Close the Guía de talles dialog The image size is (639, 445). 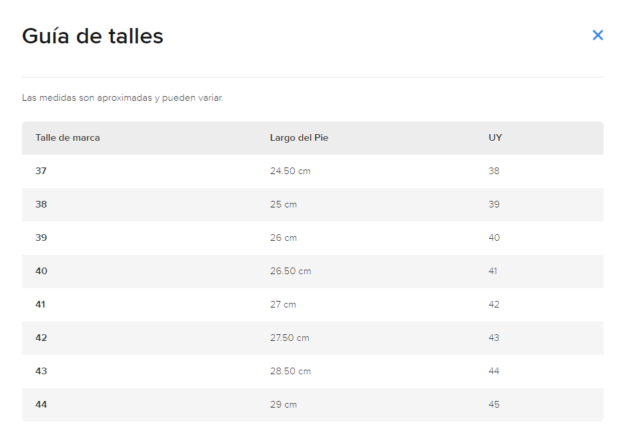(598, 35)
